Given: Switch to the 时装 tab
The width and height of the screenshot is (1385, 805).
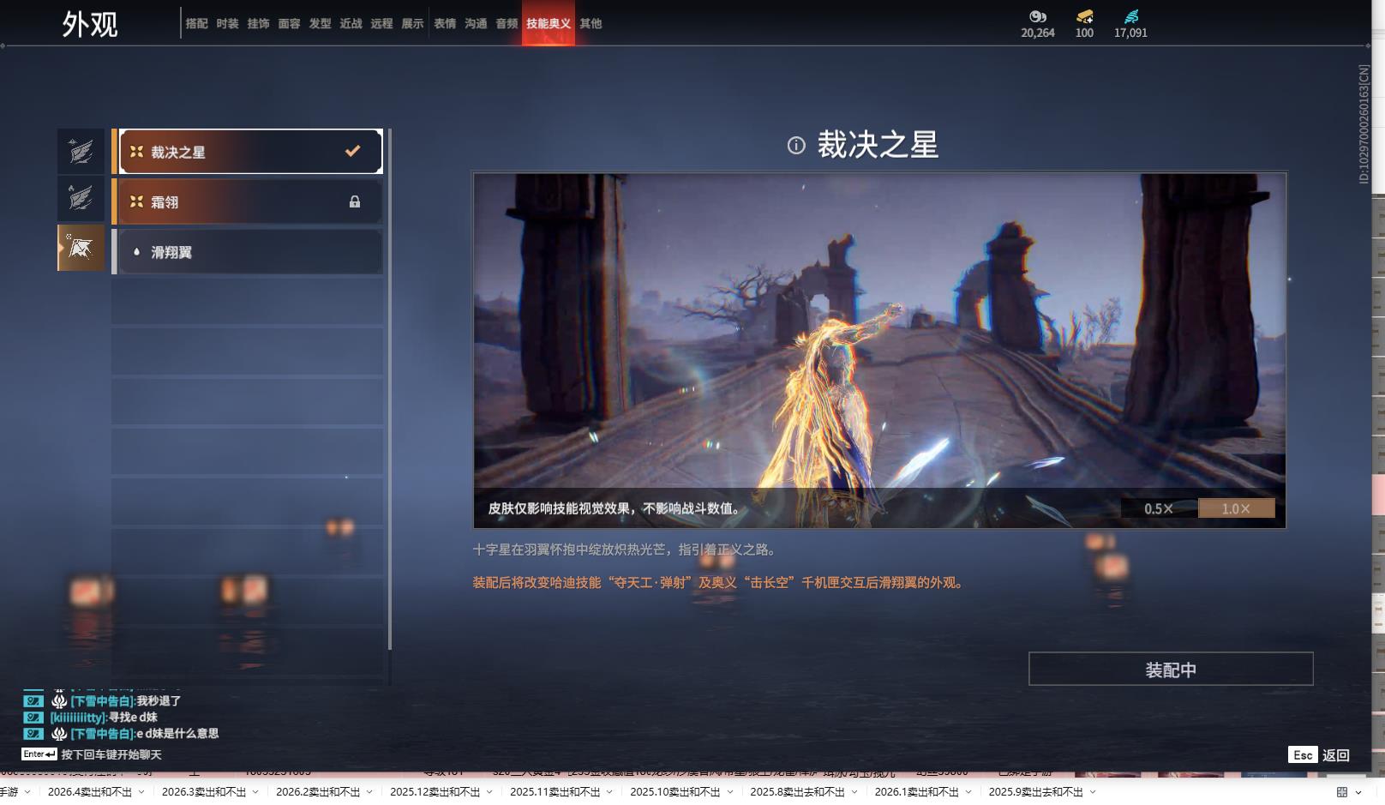Looking at the screenshot, I should point(227,24).
